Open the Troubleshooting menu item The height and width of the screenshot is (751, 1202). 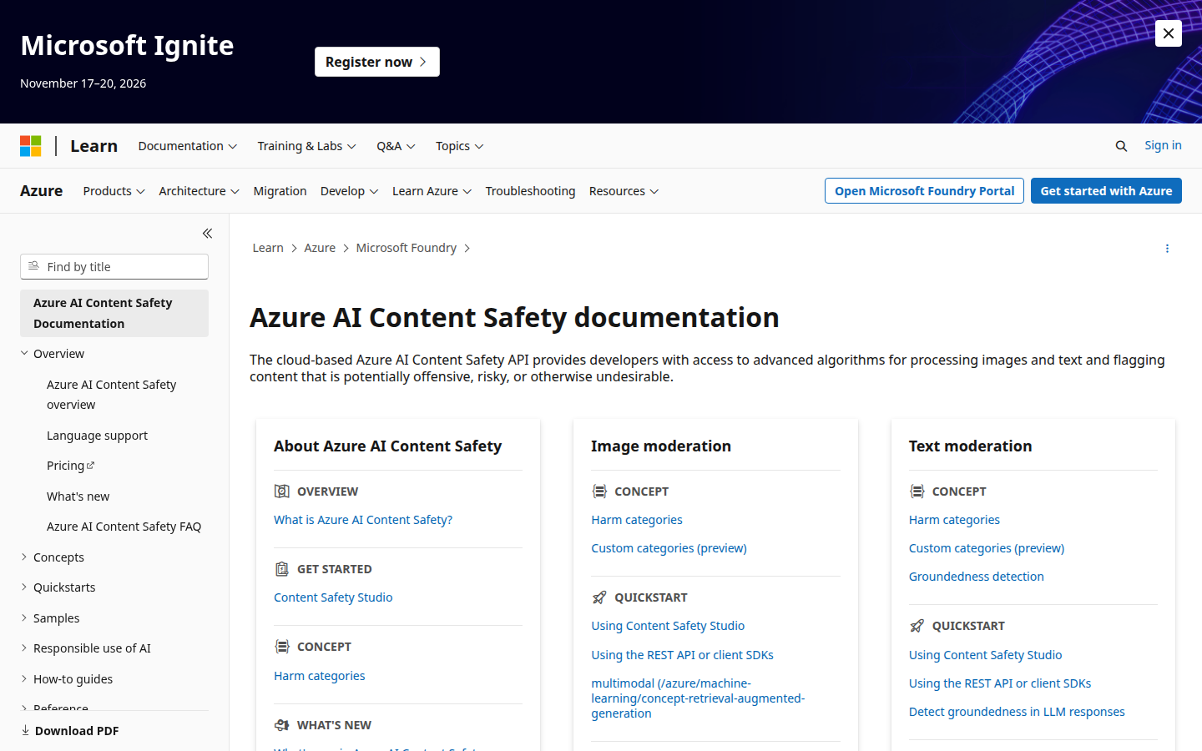tap(531, 191)
